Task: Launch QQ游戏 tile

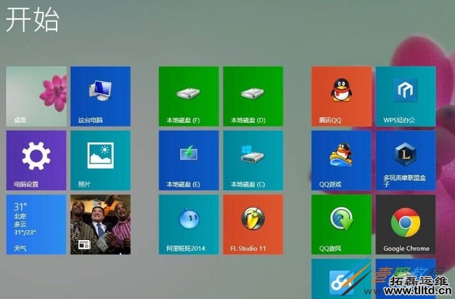Action: (341, 160)
